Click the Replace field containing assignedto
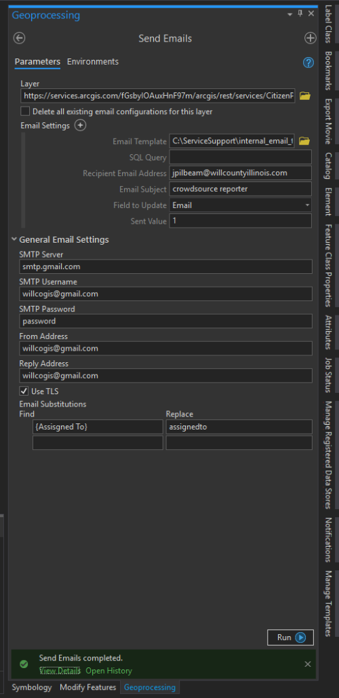This screenshot has width=339, height=698. coord(239,427)
